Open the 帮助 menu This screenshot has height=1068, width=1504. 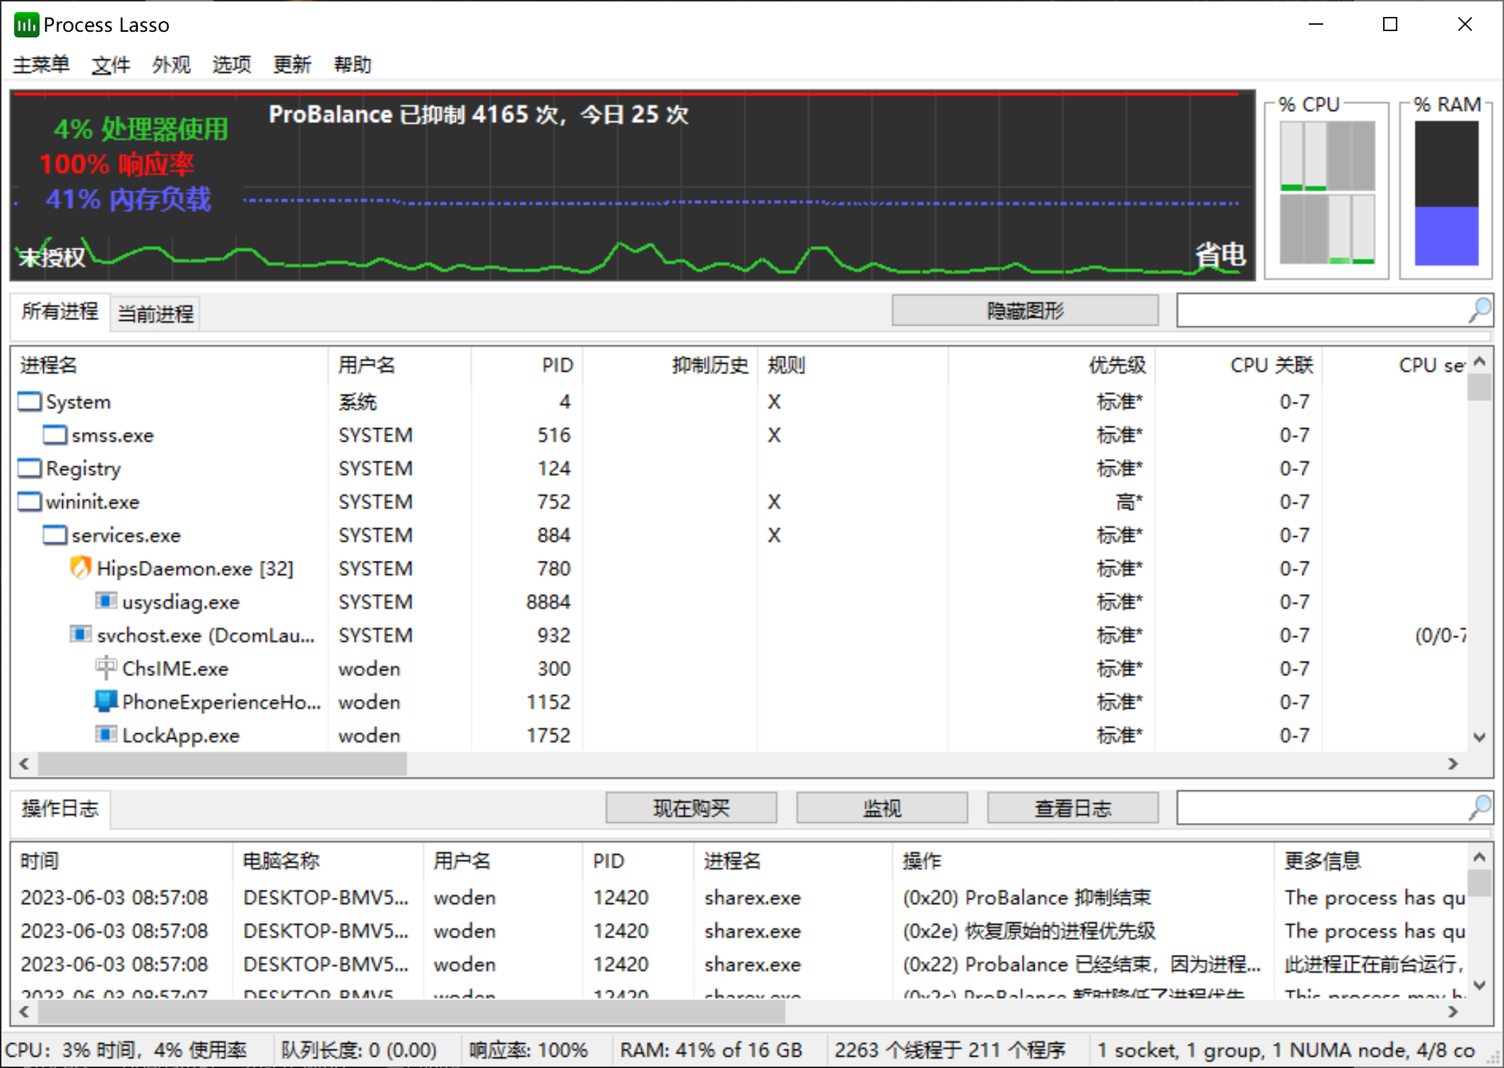(x=352, y=64)
